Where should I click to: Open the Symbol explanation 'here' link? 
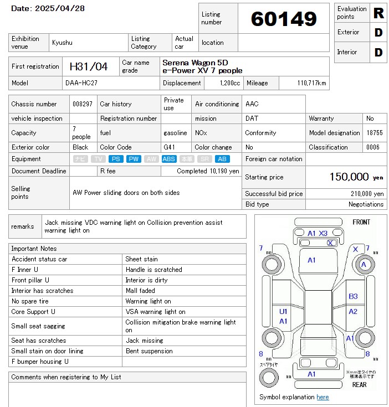click(323, 397)
